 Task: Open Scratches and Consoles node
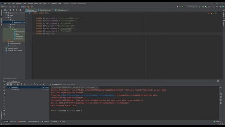click(14, 50)
